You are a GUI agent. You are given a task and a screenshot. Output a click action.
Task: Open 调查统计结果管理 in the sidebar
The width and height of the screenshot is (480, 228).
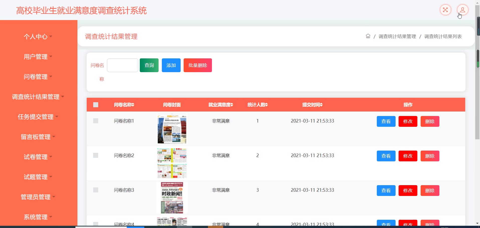38,97
